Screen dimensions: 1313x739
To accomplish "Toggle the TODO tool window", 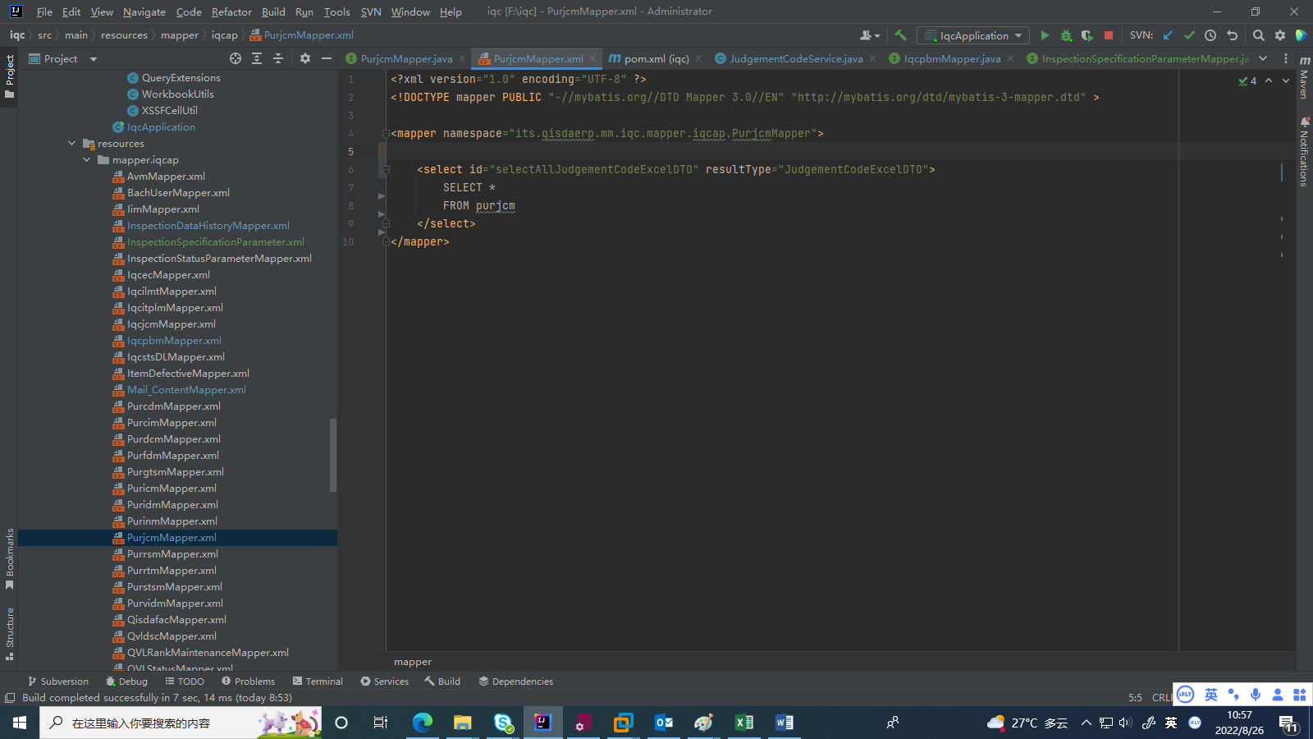I will click(x=185, y=681).
